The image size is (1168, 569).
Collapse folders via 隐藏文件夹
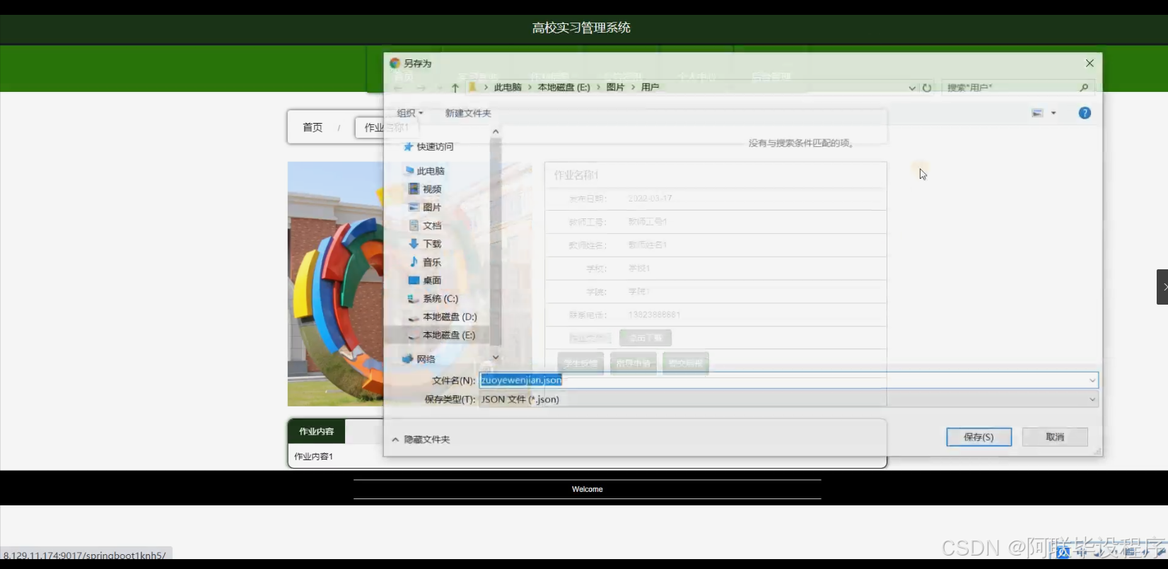click(x=421, y=439)
